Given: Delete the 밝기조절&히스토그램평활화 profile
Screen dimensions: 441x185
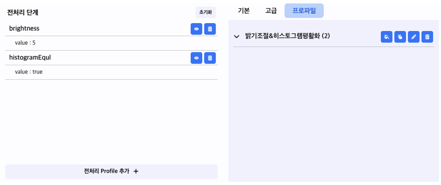Looking at the screenshot, I should 427,37.
